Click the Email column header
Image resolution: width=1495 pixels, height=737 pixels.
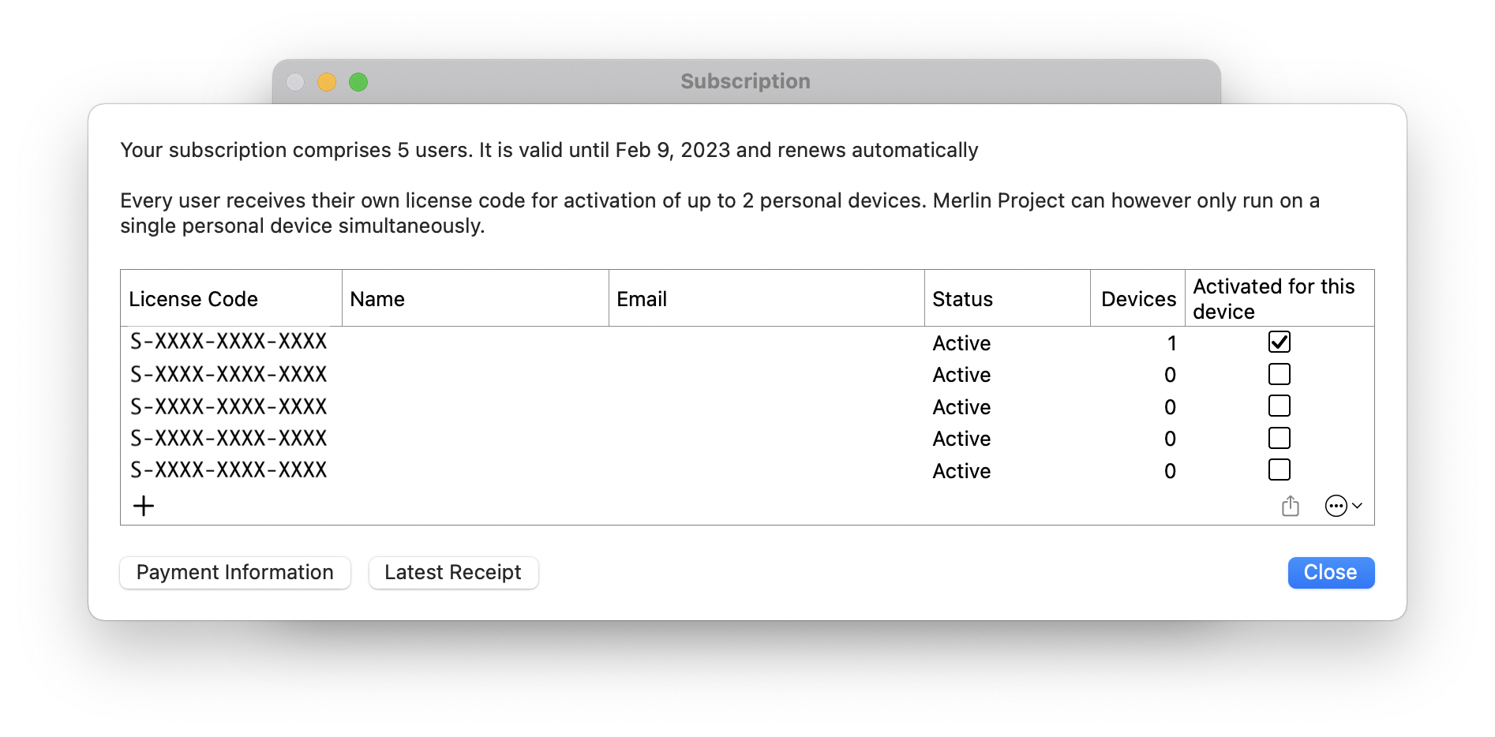642,298
